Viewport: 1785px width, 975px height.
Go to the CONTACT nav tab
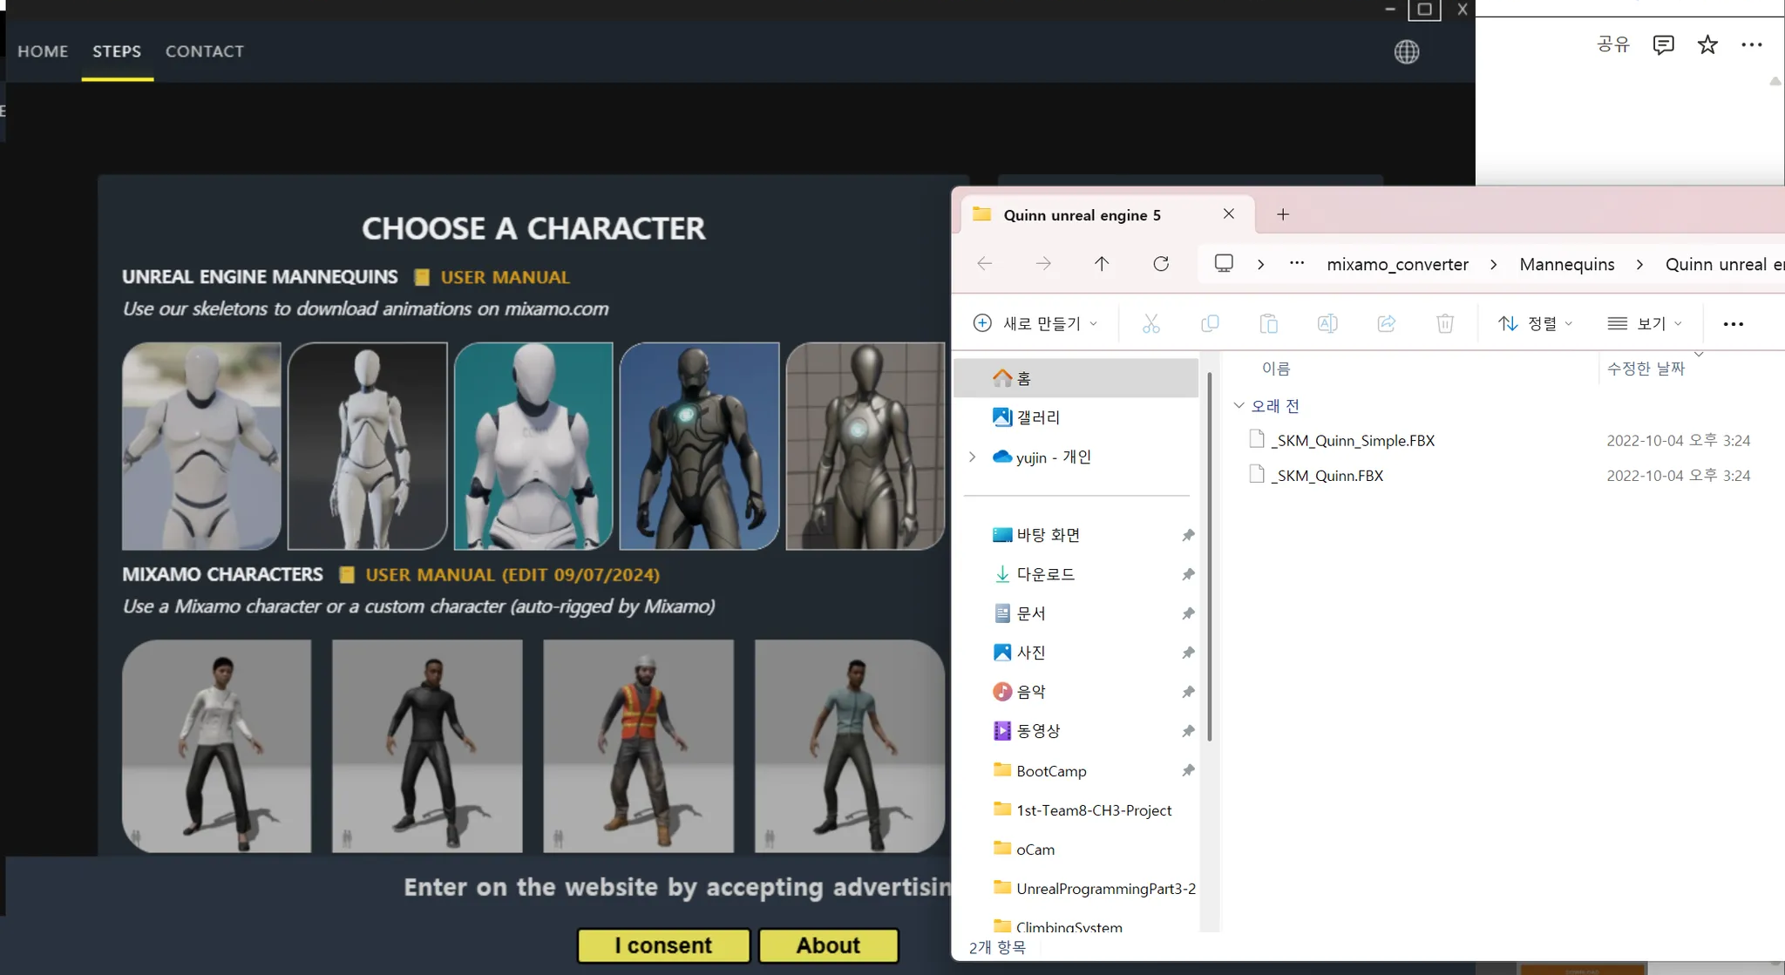point(205,51)
